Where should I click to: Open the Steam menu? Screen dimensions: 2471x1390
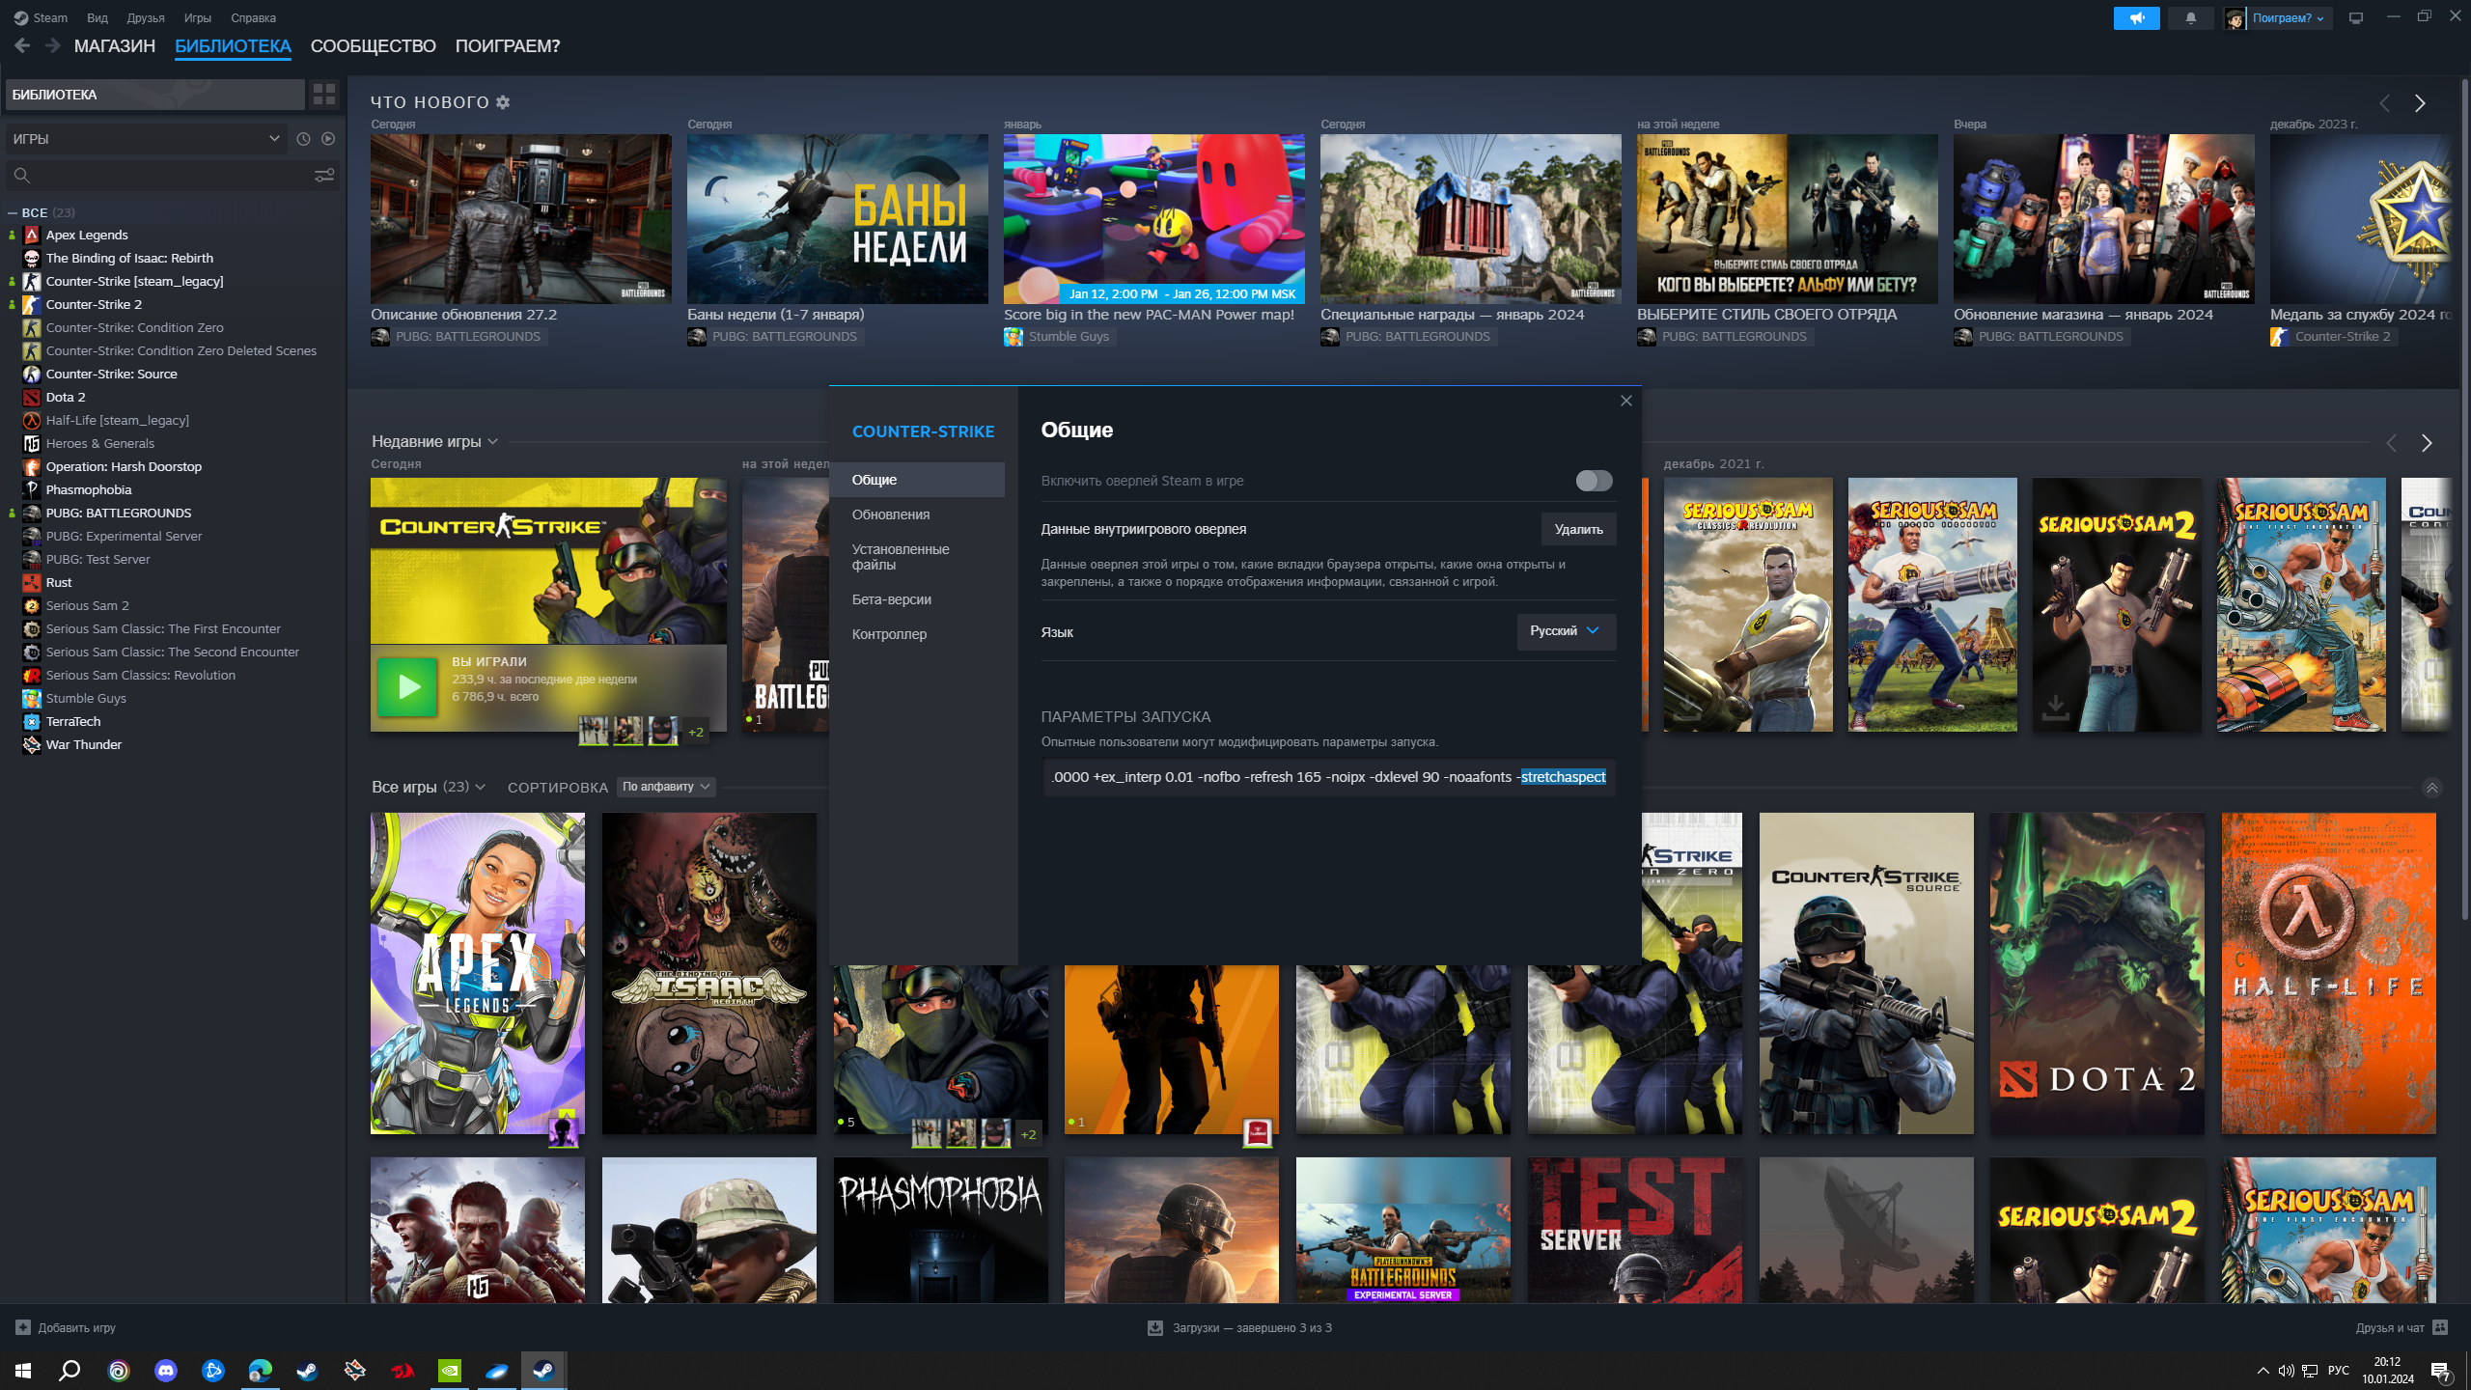pos(42,17)
